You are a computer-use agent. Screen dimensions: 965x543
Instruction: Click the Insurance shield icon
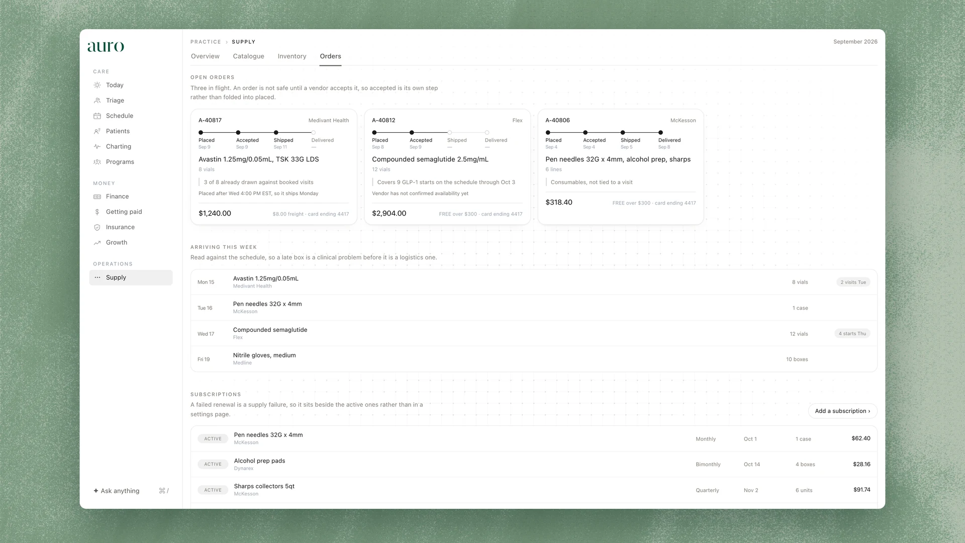pyautogui.click(x=97, y=227)
